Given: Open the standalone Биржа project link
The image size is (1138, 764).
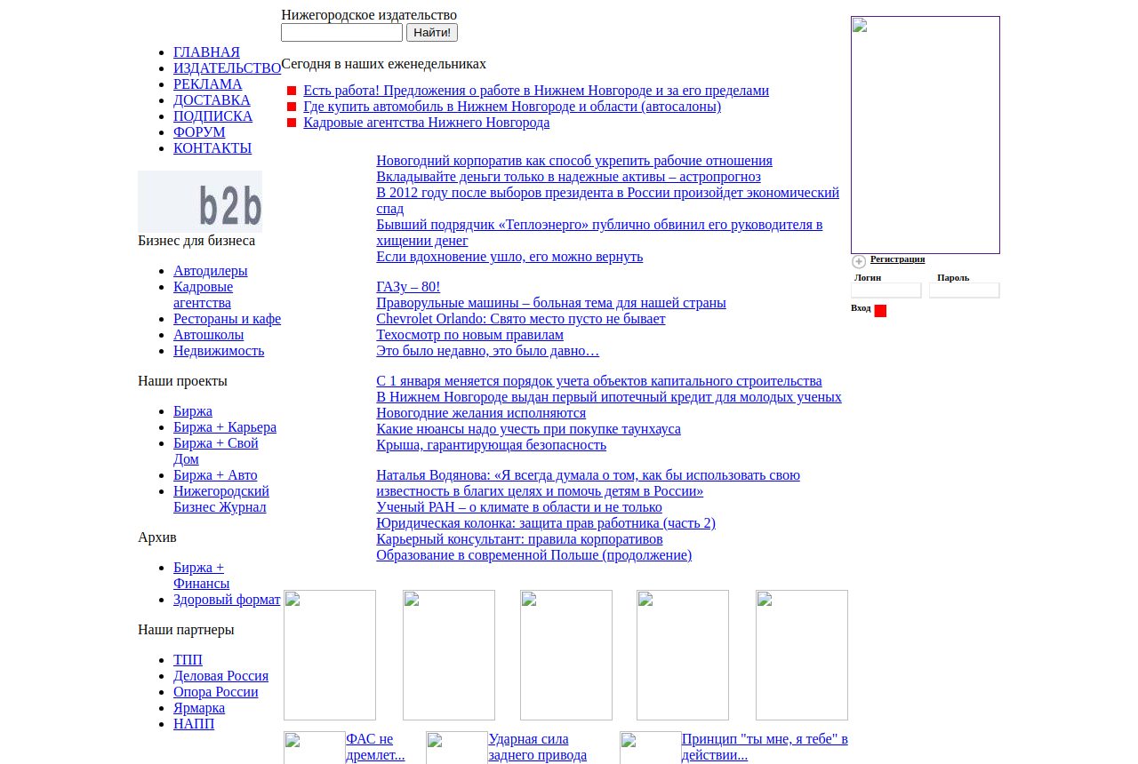Looking at the screenshot, I should click(193, 411).
